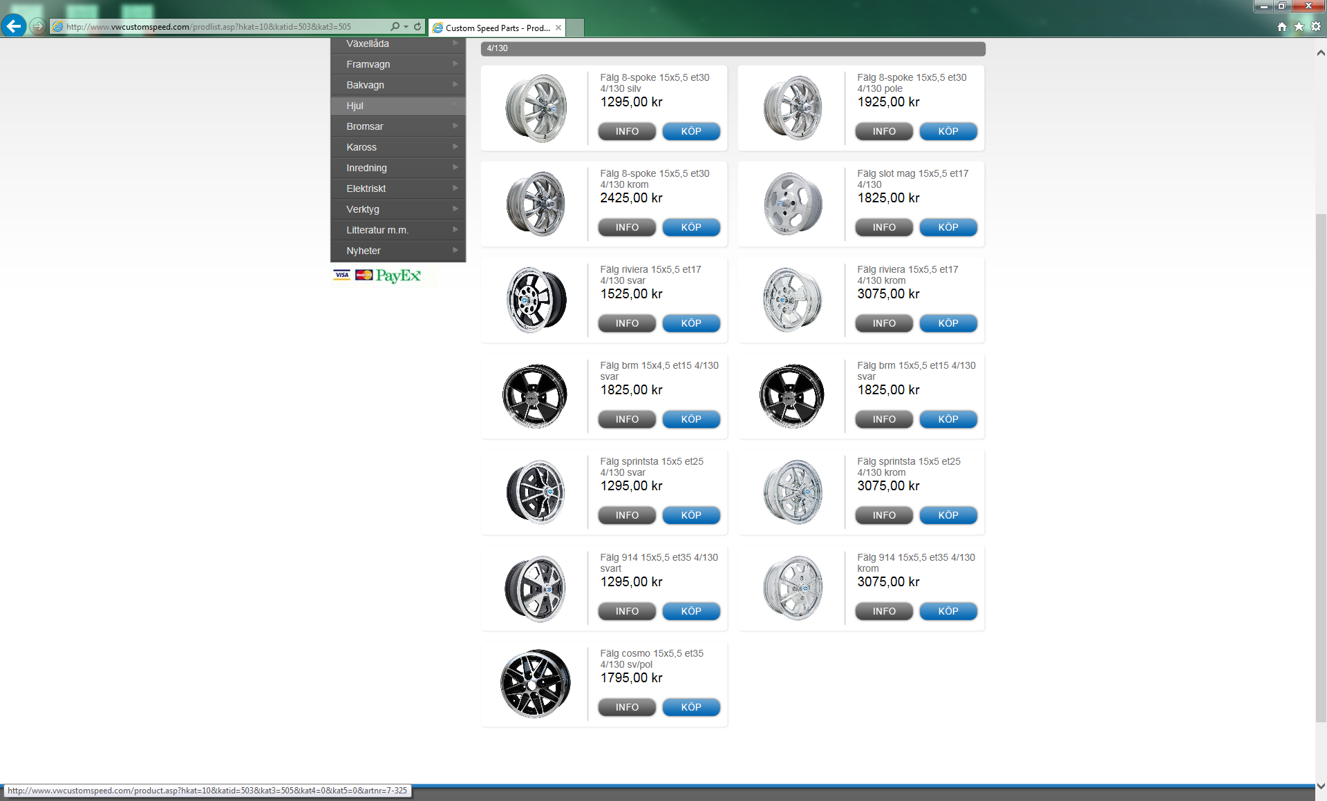
Task: Close the Custom Speed Parts tab
Action: (558, 28)
